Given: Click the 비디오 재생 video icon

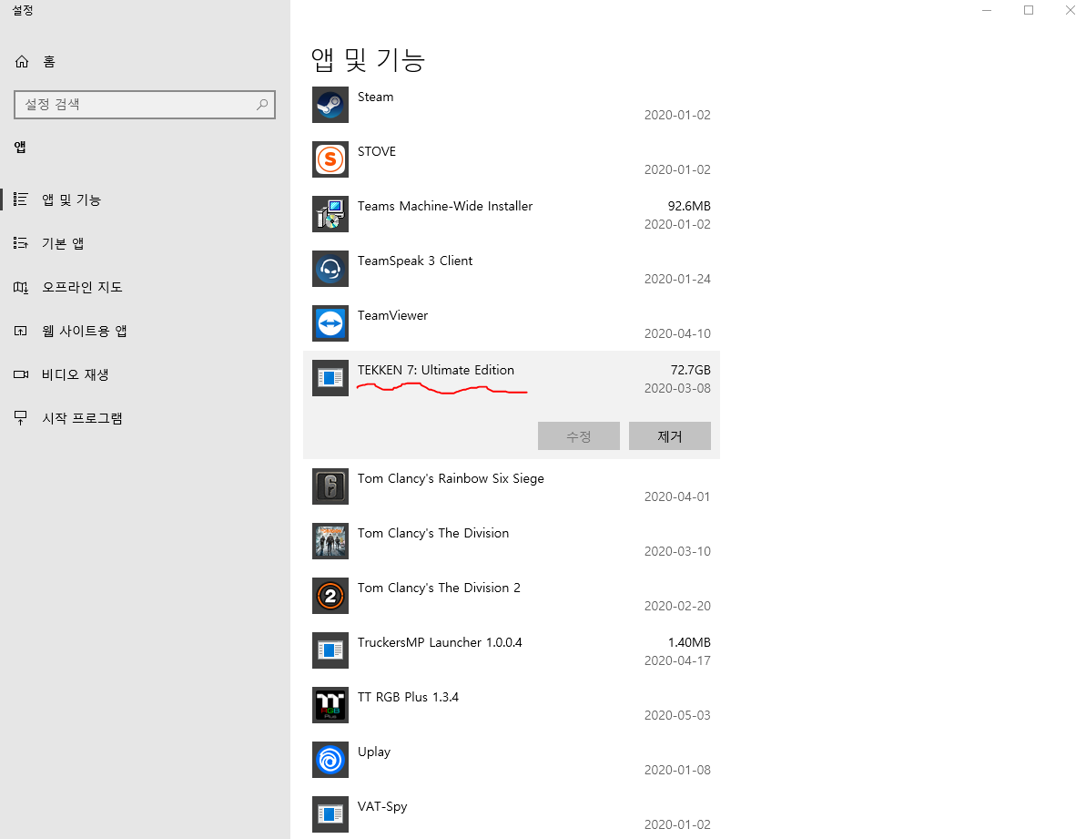Looking at the screenshot, I should (x=21, y=374).
